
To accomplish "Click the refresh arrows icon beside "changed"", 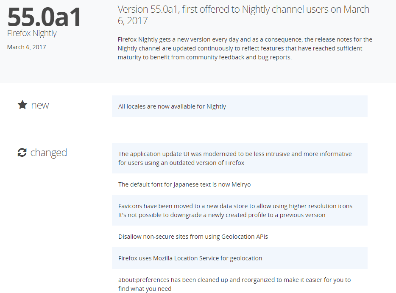I will (22, 153).
